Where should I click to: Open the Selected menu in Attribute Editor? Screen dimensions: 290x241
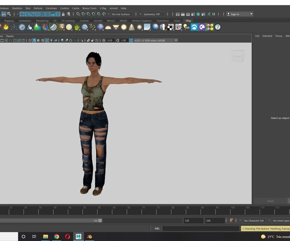tap(267, 36)
